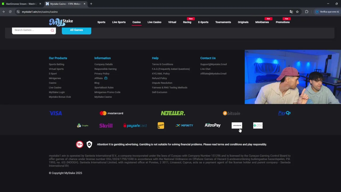
Task: Open the KYC/AML Policy link
Action: pyautogui.click(x=161, y=74)
